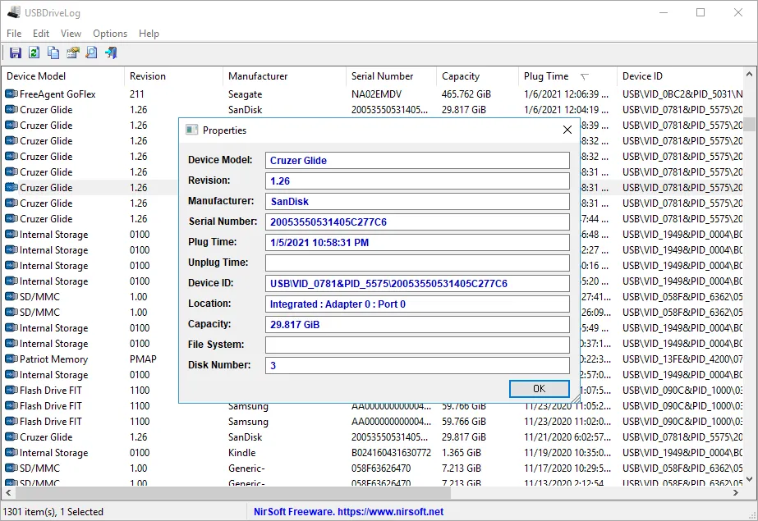Click the 211 revision cell
Image resolution: width=758 pixels, height=521 pixels.
[x=137, y=94]
